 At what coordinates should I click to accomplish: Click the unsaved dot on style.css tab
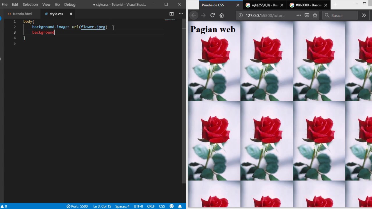71,14
